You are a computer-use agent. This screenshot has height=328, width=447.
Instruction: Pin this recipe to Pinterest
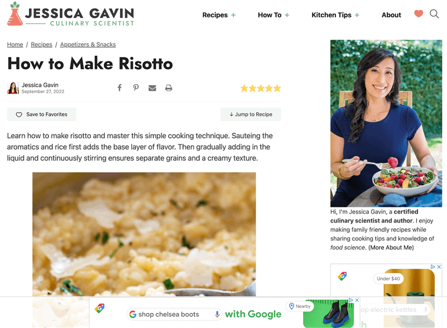136,88
